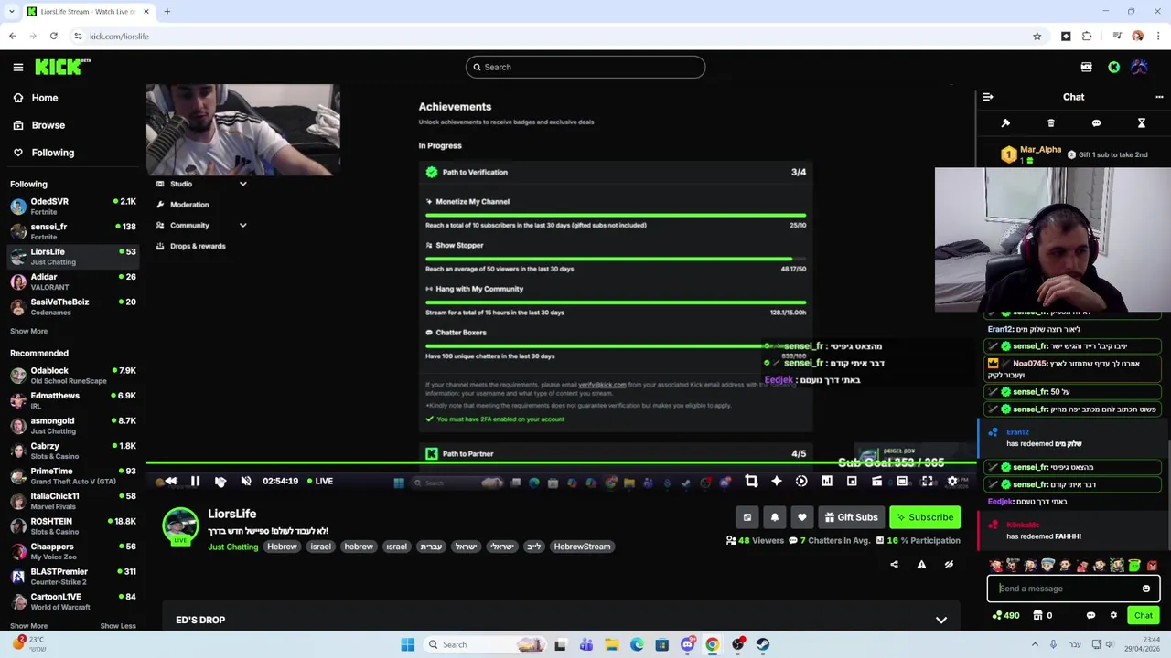
Task: Toggle the hide-stats eye-slash icon
Action: pyautogui.click(x=949, y=565)
